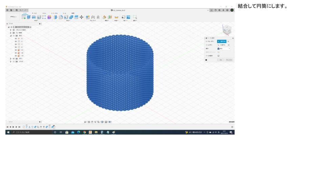Click the pan hand icon in navigation bar
This screenshot has height=183, width=325.
pyautogui.click(x=92, y=122)
